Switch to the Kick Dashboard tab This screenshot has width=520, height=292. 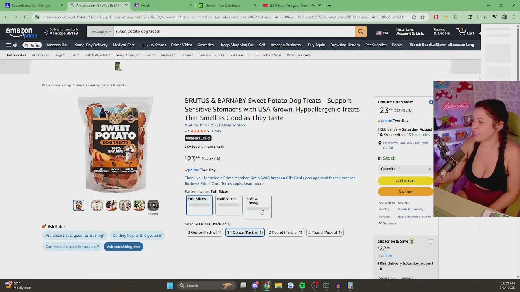pyautogui.click(x=227, y=6)
